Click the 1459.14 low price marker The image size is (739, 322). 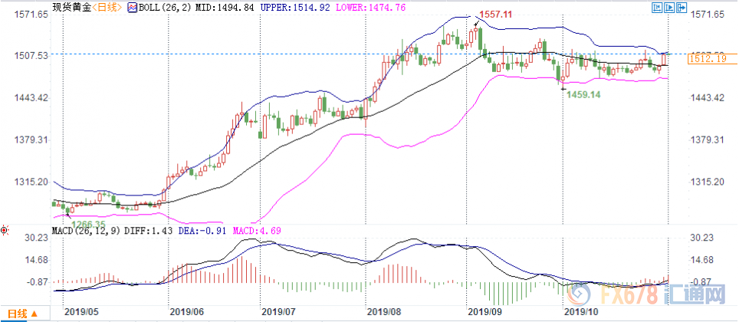(583, 94)
